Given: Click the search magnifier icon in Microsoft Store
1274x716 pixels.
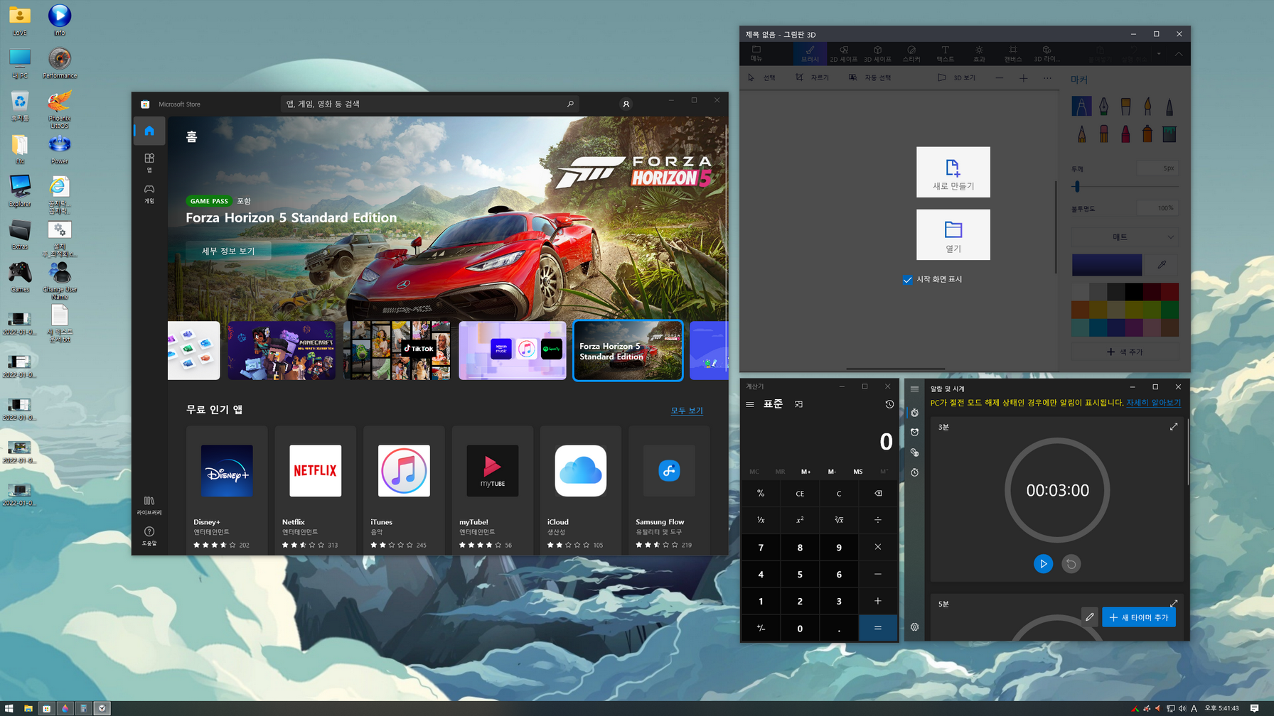Looking at the screenshot, I should click(x=570, y=104).
